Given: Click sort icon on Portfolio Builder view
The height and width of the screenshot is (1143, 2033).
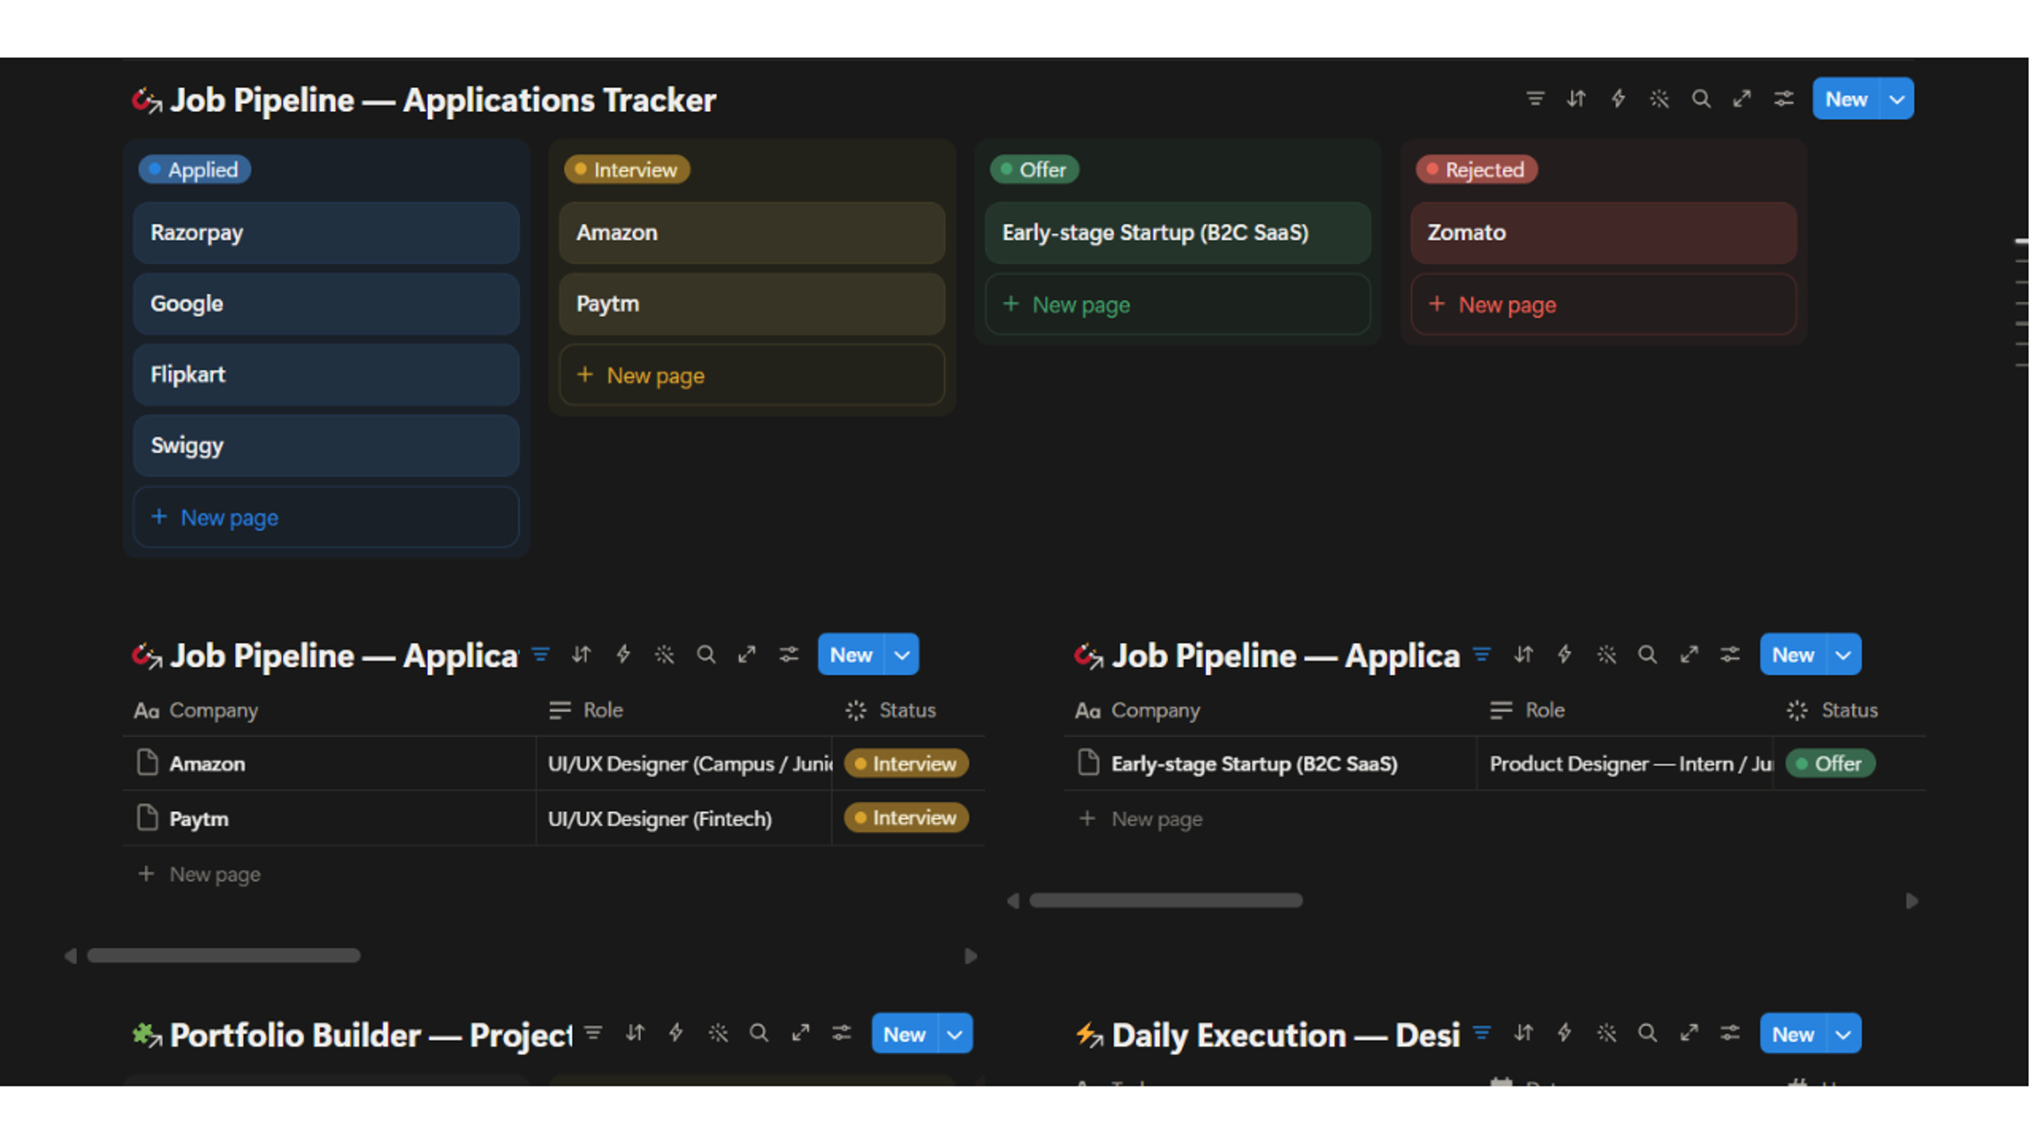Looking at the screenshot, I should pos(635,1033).
